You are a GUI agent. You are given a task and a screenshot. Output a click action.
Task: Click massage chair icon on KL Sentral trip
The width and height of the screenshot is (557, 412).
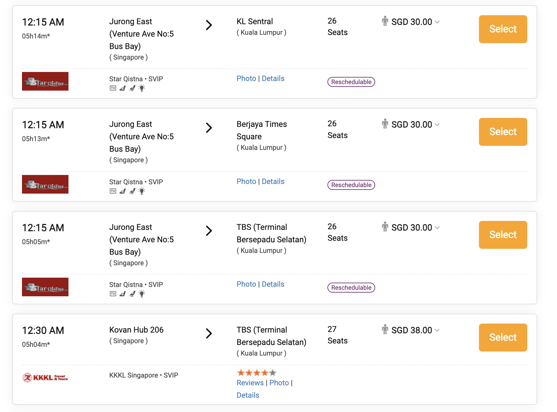point(132,88)
